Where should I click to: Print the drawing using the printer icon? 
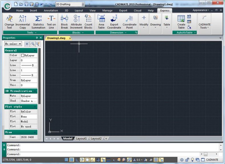pos(37,4)
